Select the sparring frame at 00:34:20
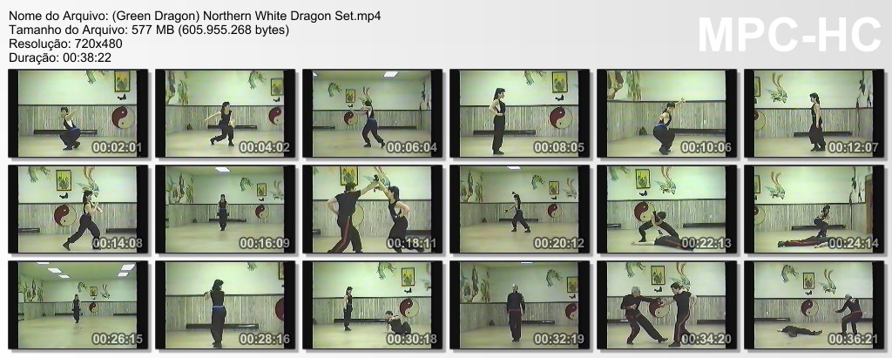Image resolution: width=892 pixels, height=358 pixels. tap(666, 305)
